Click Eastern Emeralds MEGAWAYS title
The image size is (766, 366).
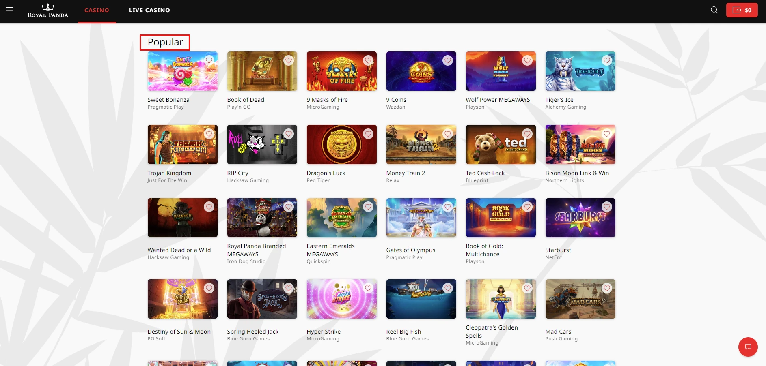[330, 250]
